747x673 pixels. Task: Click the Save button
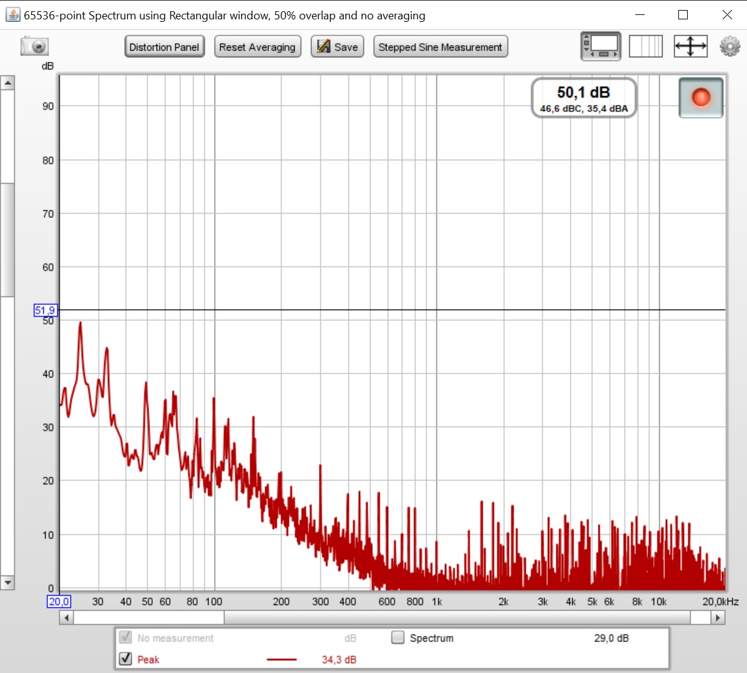tap(338, 47)
